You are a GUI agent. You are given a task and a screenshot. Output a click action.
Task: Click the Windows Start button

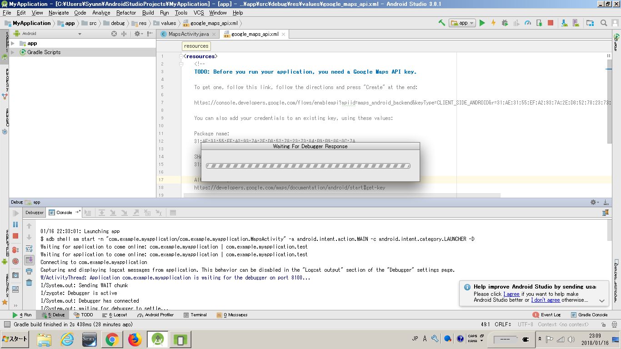coord(15,339)
